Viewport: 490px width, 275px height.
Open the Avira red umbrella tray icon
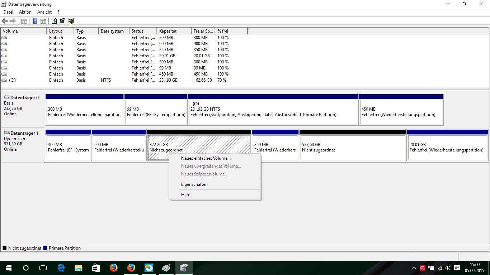[x=423, y=268]
